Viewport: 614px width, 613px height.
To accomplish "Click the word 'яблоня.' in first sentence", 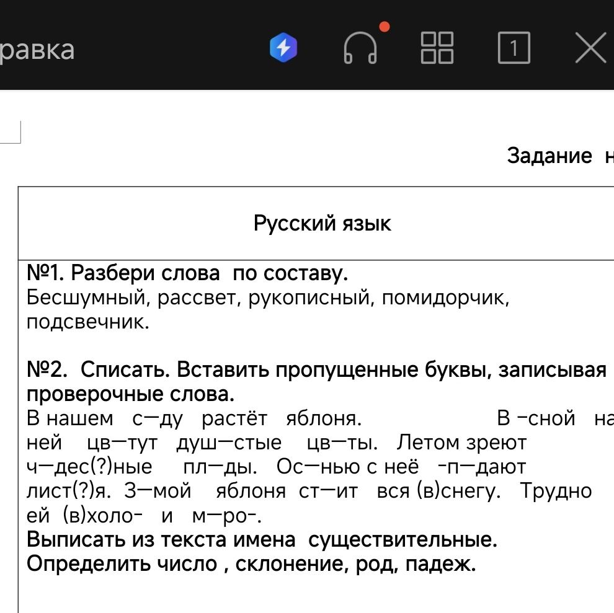I will coord(324,418).
